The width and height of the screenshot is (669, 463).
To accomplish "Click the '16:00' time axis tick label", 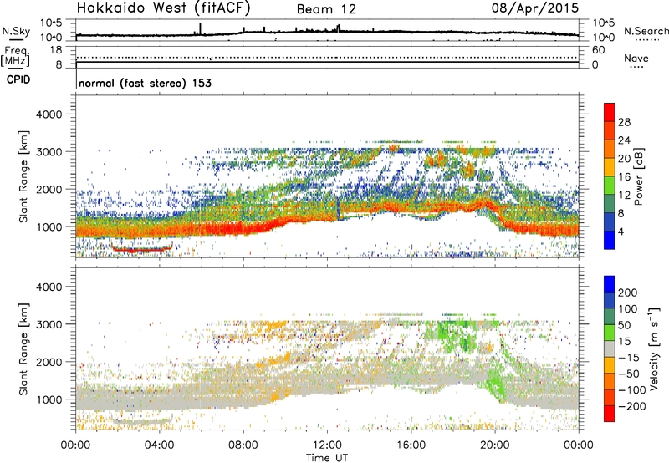I will (x=411, y=445).
